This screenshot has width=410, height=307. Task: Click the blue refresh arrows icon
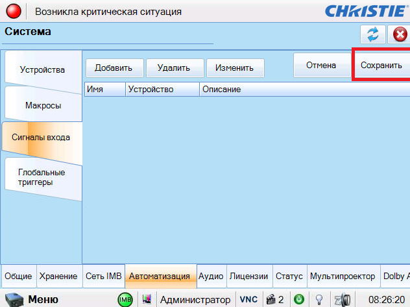tap(373, 34)
